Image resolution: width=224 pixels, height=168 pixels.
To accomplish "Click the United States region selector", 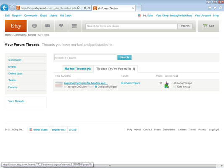I will pyautogui.click(x=39, y=130).
